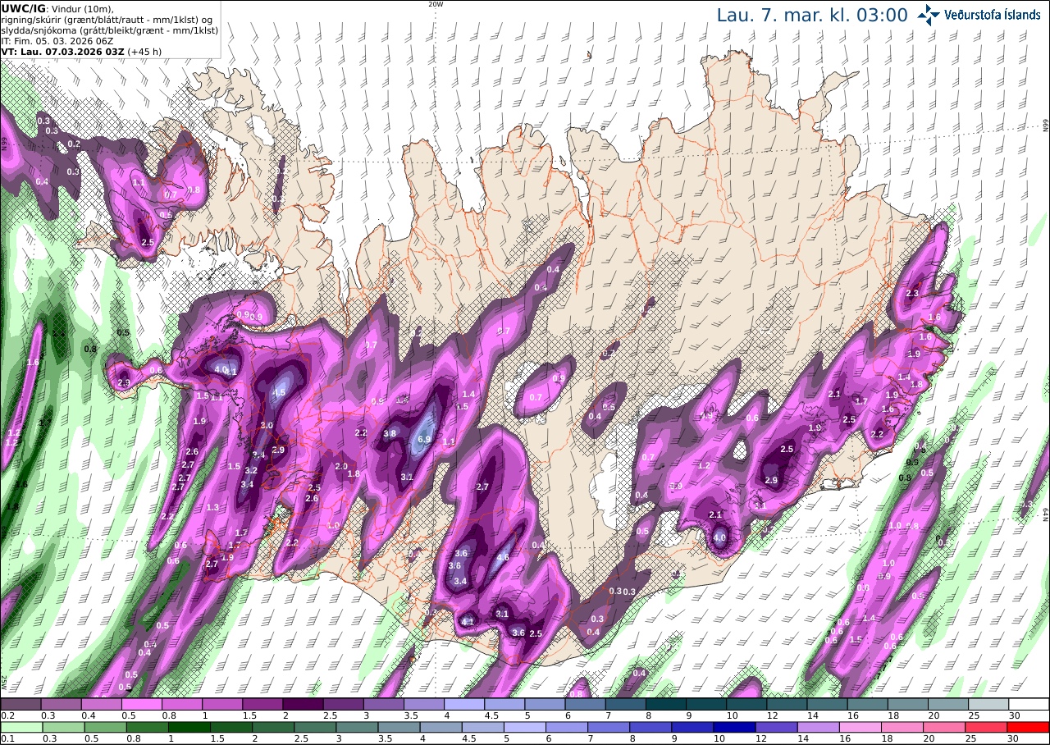Click the Veðurstofa Íslands logo icon
Screen dimensions: 1050x745
(929, 15)
